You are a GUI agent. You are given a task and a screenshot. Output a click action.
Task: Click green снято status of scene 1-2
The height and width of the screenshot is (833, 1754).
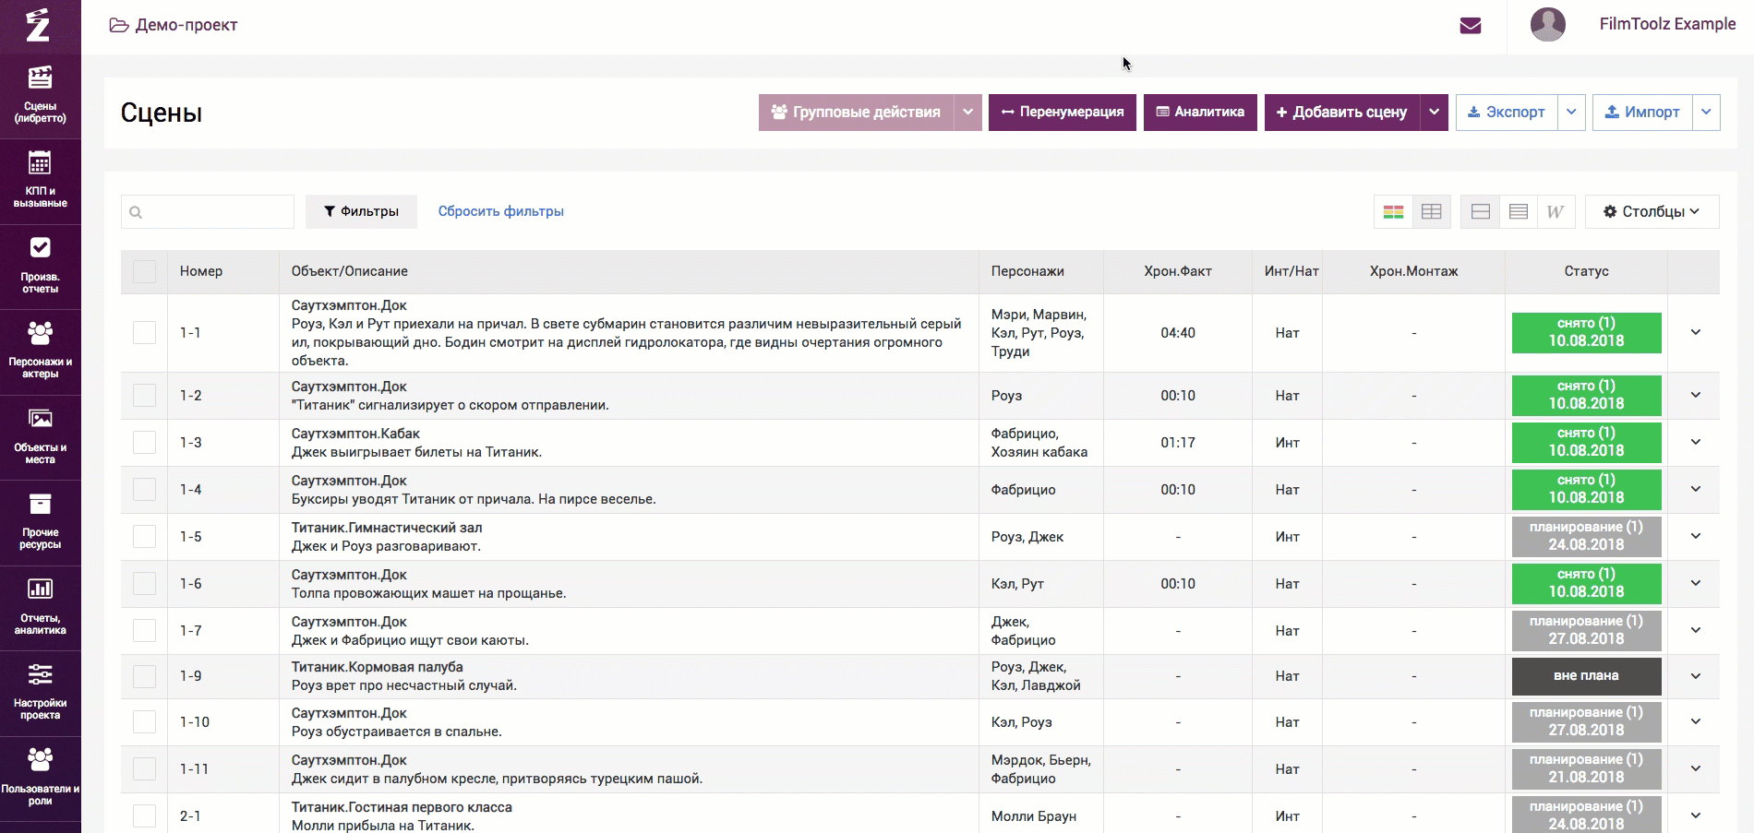tap(1586, 395)
